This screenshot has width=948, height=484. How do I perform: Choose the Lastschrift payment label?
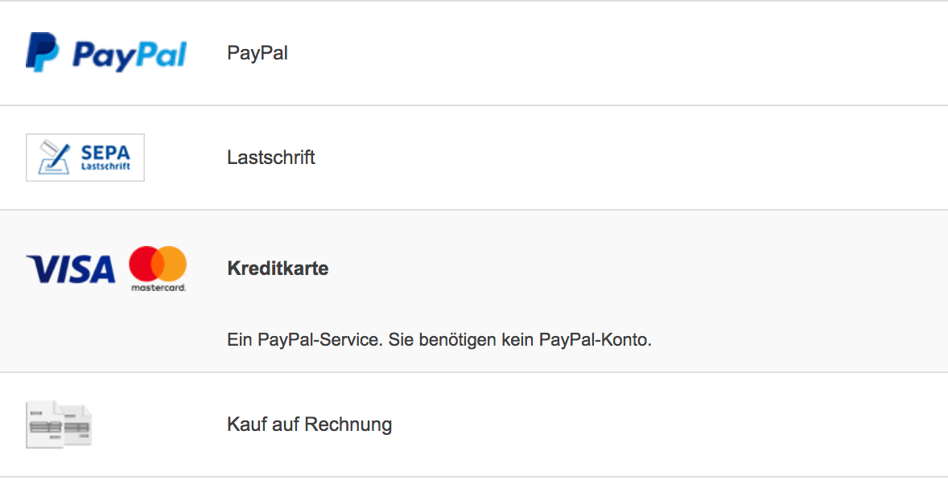pyautogui.click(x=271, y=158)
